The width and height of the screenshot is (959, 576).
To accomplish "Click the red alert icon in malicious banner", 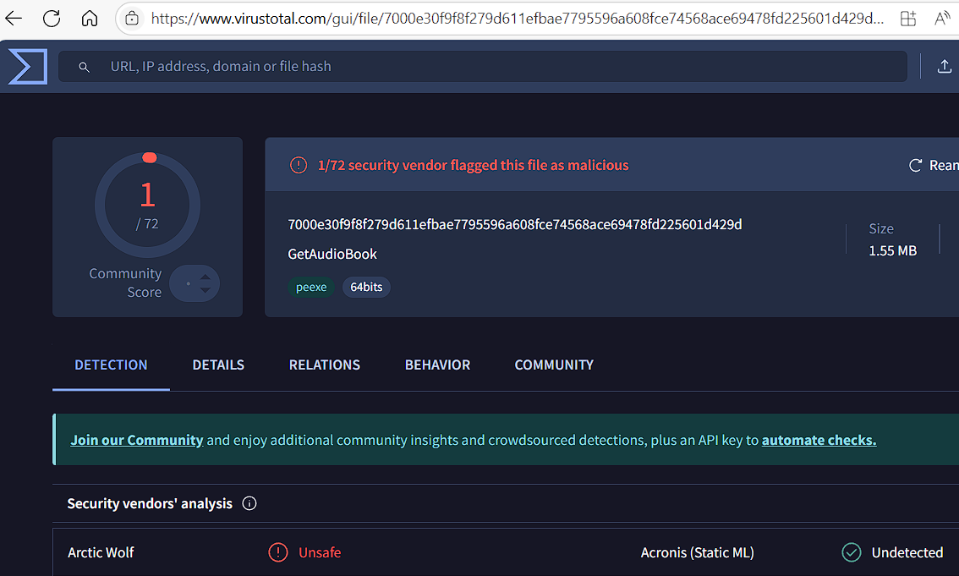I will (x=299, y=165).
